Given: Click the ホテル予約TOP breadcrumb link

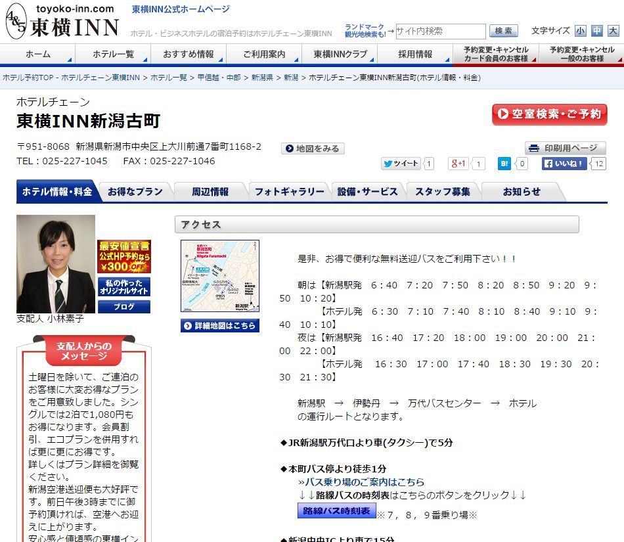Looking at the screenshot, I should coord(71,78).
